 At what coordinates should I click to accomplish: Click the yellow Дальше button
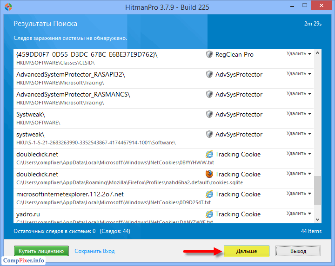coord(247,251)
